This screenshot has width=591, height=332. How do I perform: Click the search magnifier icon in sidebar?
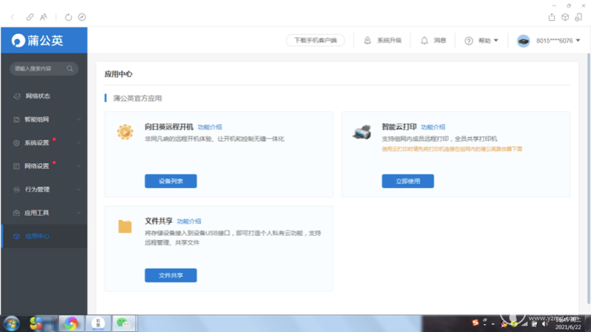69,69
